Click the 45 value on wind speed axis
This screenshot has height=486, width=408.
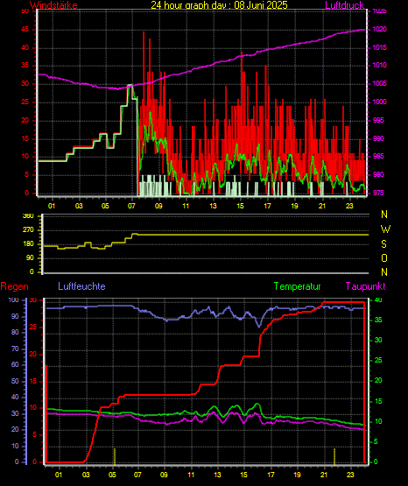coord(25,30)
